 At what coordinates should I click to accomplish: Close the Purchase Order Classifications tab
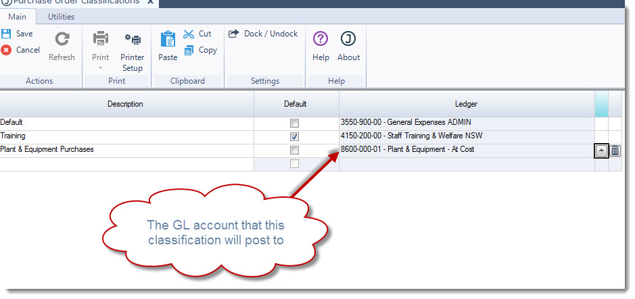point(150,2)
